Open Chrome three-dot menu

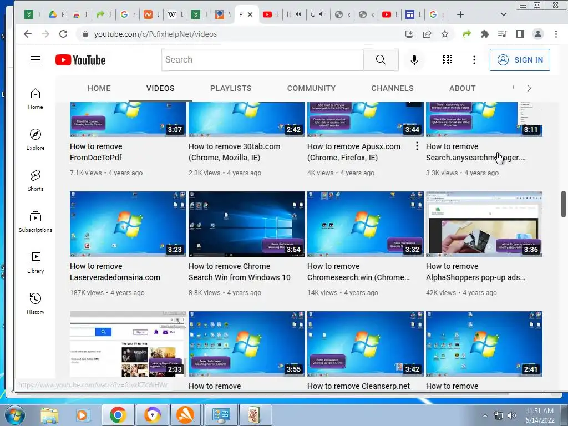pos(556,34)
